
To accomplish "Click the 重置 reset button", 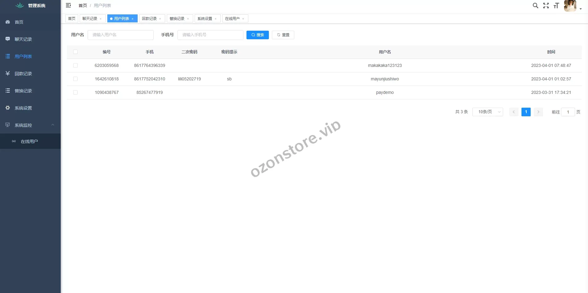I will point(283,35).
